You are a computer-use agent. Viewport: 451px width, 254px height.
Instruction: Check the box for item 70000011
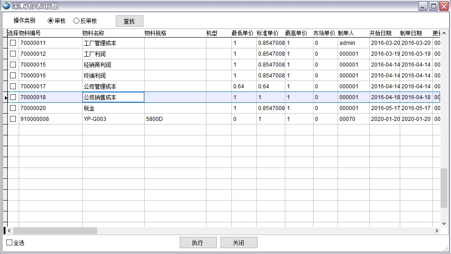[x=13, y=43]
